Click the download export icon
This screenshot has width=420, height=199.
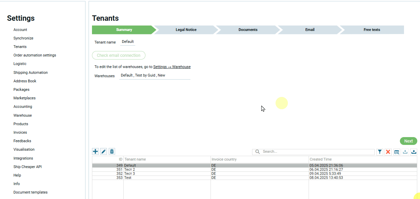(405, 152)
